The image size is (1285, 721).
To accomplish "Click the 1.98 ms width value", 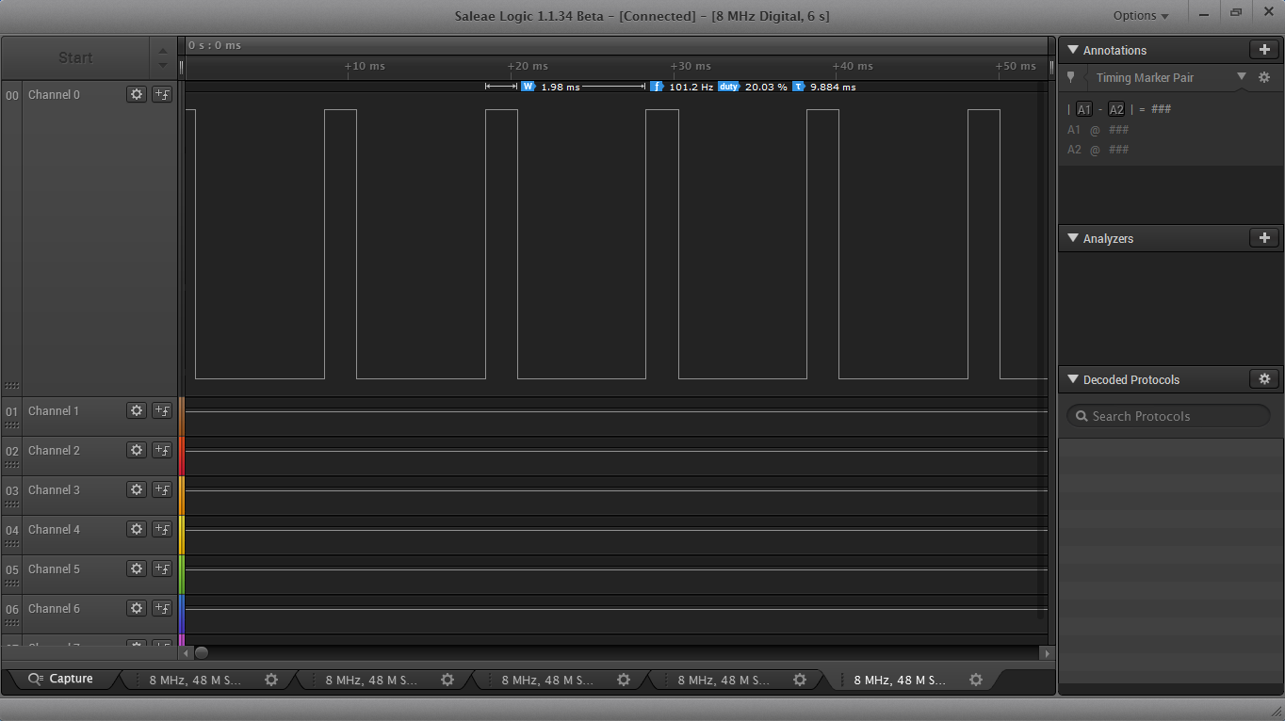I will pos(561,87).
